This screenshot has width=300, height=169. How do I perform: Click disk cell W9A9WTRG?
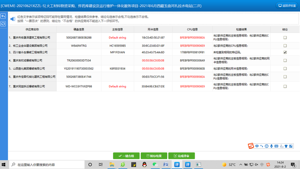point(79,46)
